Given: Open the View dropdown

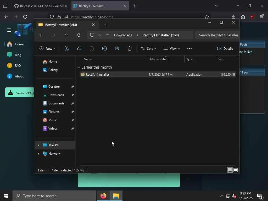Looking at the screenshot, I should (x=172, y=48).
